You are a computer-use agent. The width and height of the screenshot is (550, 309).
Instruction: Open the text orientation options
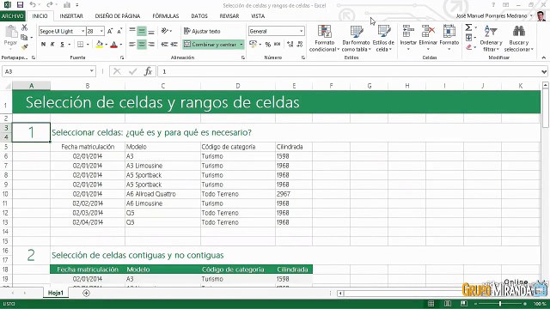pos(165,31)
